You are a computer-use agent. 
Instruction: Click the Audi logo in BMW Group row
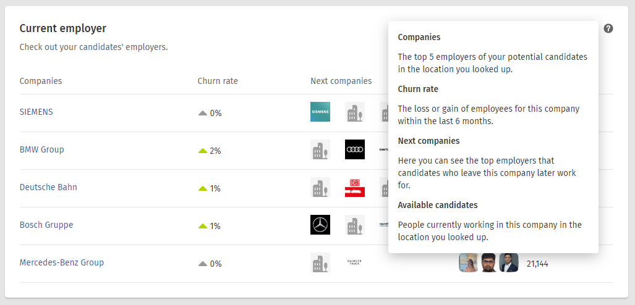point(355,149)
